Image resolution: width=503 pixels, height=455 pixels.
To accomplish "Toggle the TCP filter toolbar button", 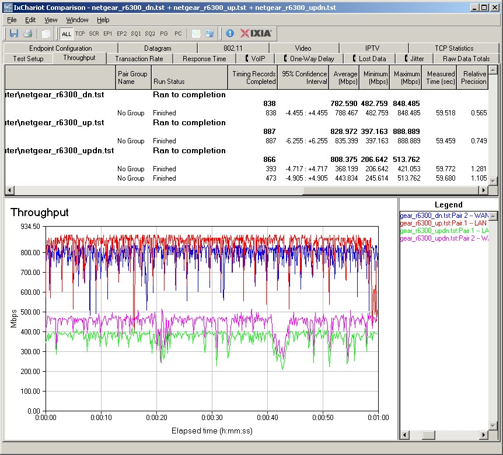I will (x=80, y=33).
